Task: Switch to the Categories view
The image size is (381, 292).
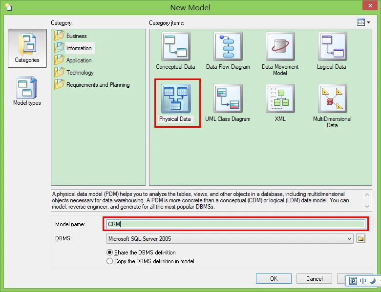Action: [27, 48]
